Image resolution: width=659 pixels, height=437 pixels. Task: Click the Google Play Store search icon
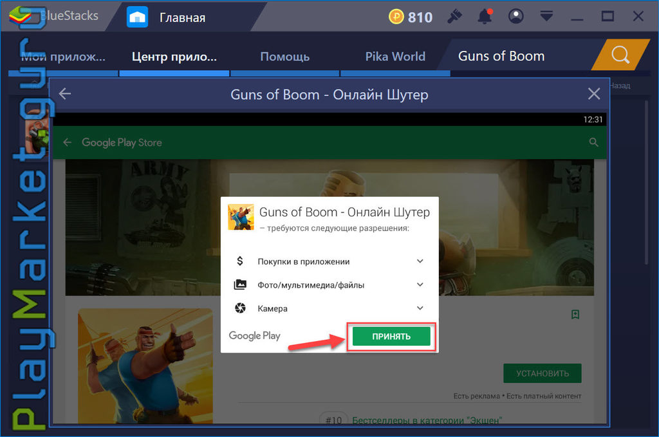click(x=593, y=142)
